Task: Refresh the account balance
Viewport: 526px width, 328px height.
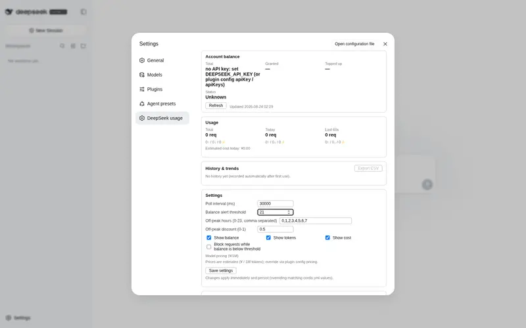Action: click(216, 106)
